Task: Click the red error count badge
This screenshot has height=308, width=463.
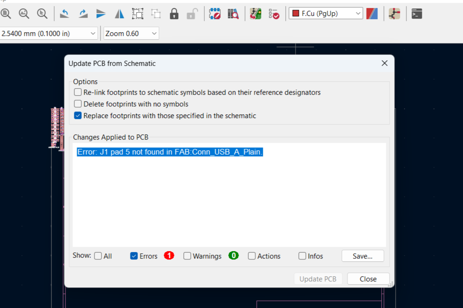Action: tap(169, 256)
